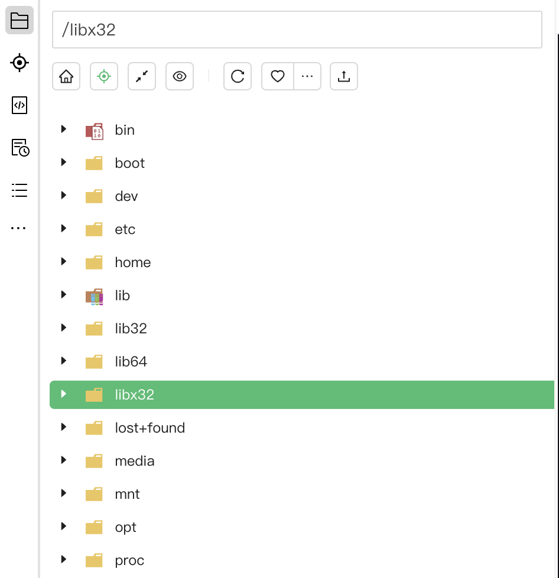Expand the home folder arrow
This screenshot has height=578, width=559.
pos(63,262)
